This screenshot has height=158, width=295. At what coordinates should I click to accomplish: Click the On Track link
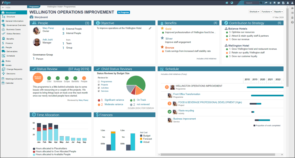tap(141, 100)
